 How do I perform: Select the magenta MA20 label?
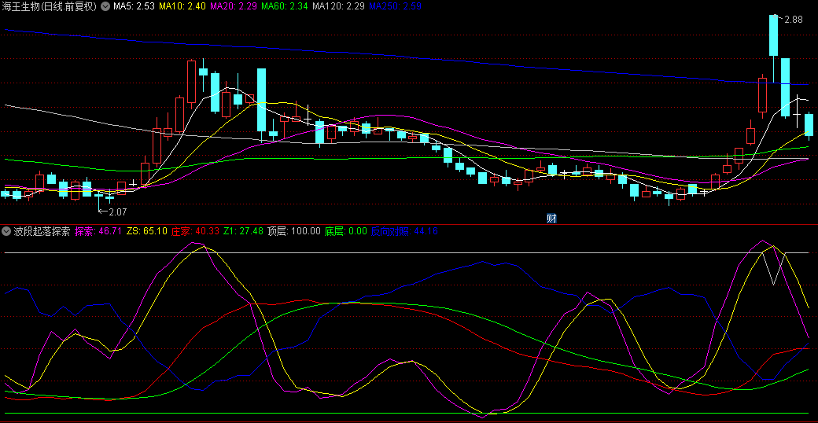pyautogui.click(x=234, y=6)
